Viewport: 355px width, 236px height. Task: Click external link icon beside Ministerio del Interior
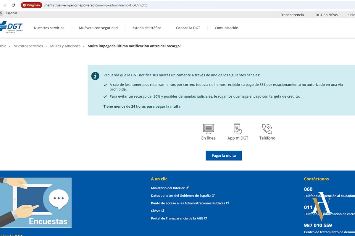click(187, 188)
